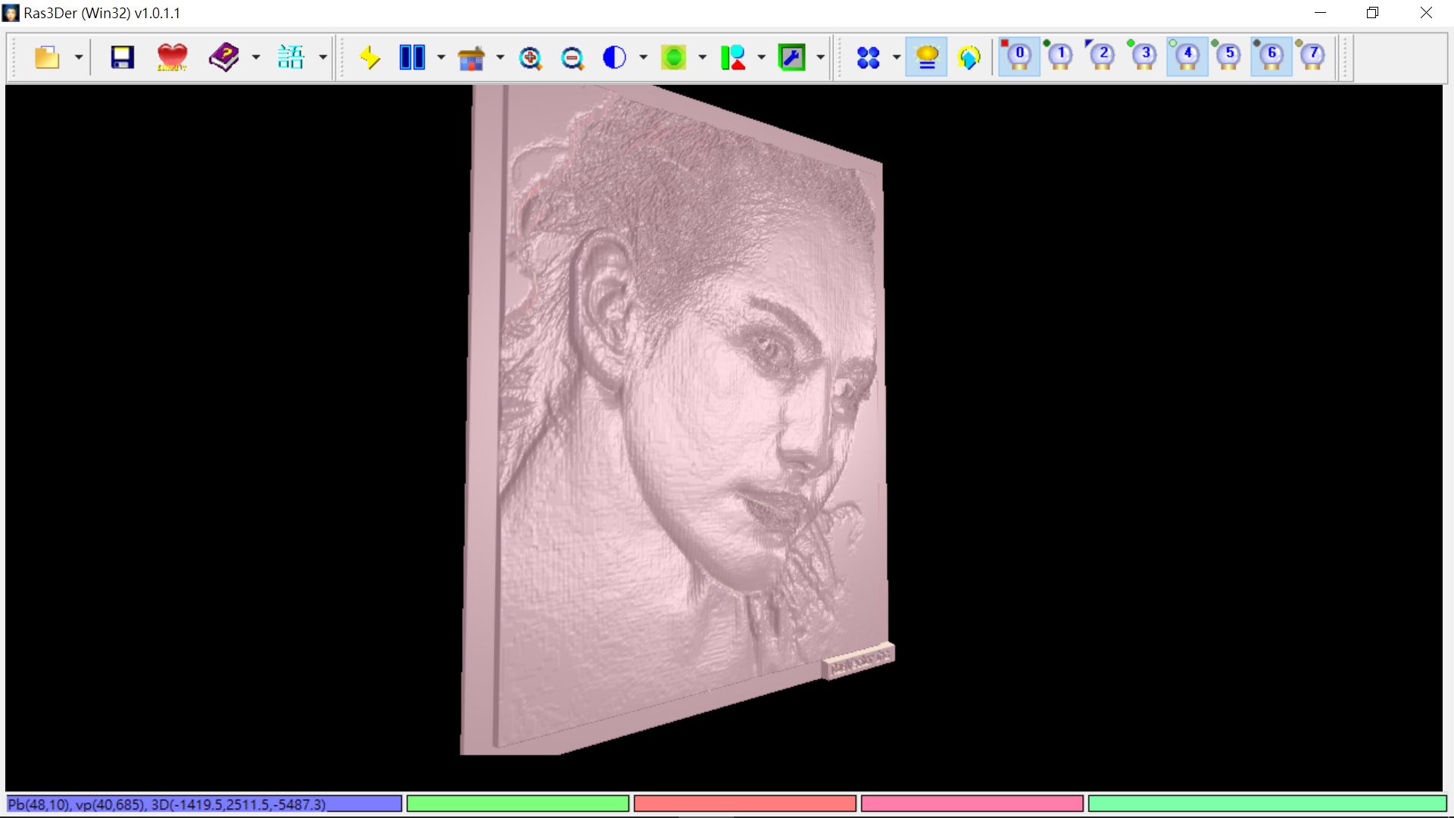Open dropdown beside purple help book
The height and width of the screenshot is (818, 1454).
coord(256,58)
